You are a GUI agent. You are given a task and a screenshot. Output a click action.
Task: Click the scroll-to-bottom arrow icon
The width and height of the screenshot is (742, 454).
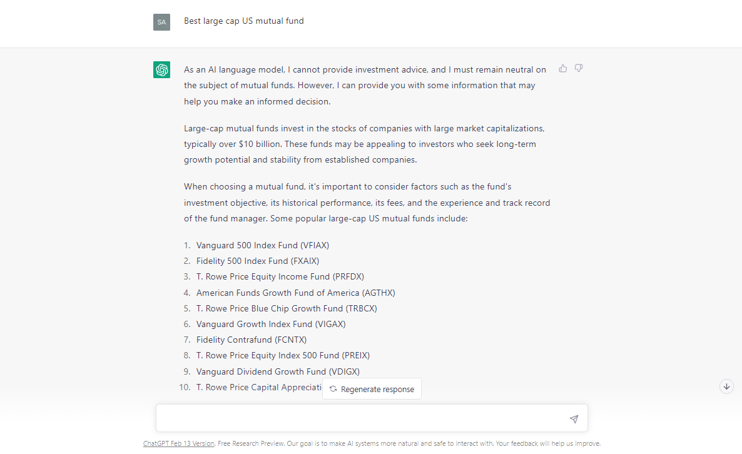(x=726, y=386)
